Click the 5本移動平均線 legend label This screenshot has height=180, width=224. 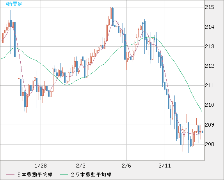pos(35,175)
